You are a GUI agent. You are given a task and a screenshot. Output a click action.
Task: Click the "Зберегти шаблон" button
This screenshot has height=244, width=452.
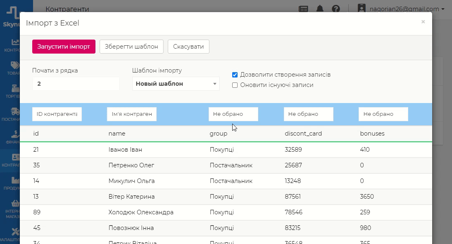coord(131,47)
